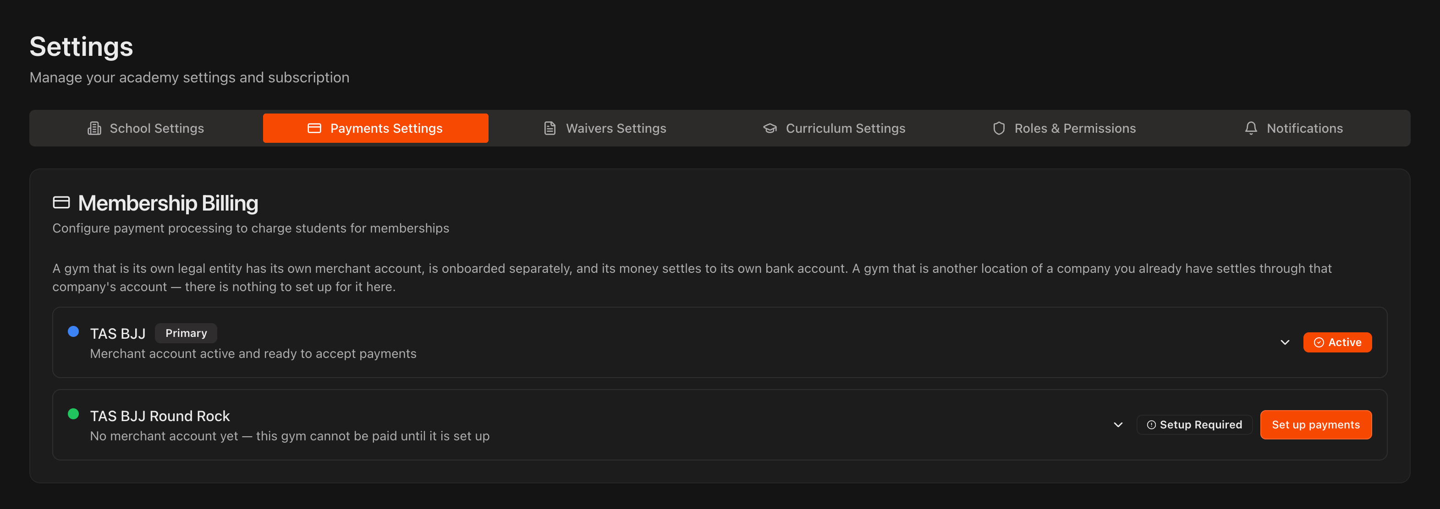This screenshot has width=1440, height=509.
Task: Click the card icon beside Membership Billing heading
Action: pyautogui.click(x=61, y=203)
